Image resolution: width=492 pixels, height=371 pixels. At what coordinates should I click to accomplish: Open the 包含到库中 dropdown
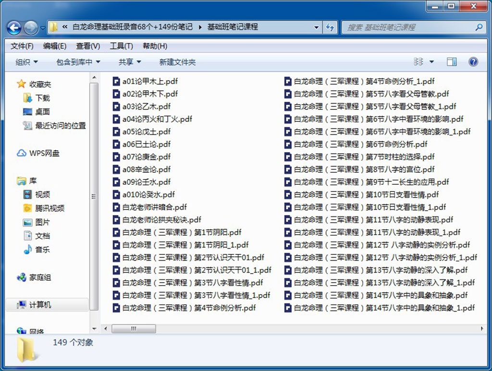tap(78, 62)
